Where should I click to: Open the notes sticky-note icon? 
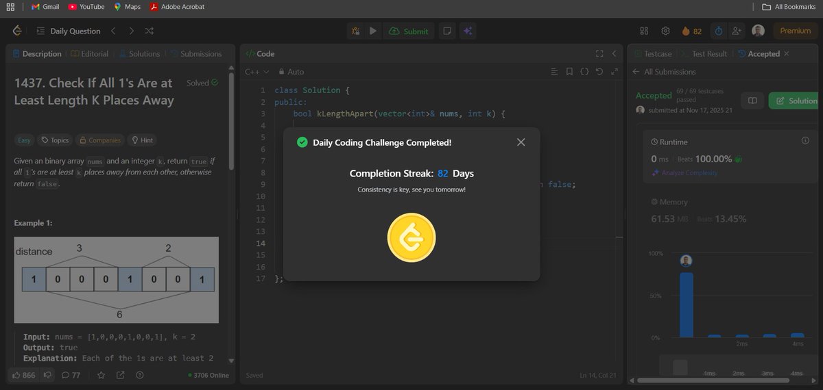(x=447, y=31)
